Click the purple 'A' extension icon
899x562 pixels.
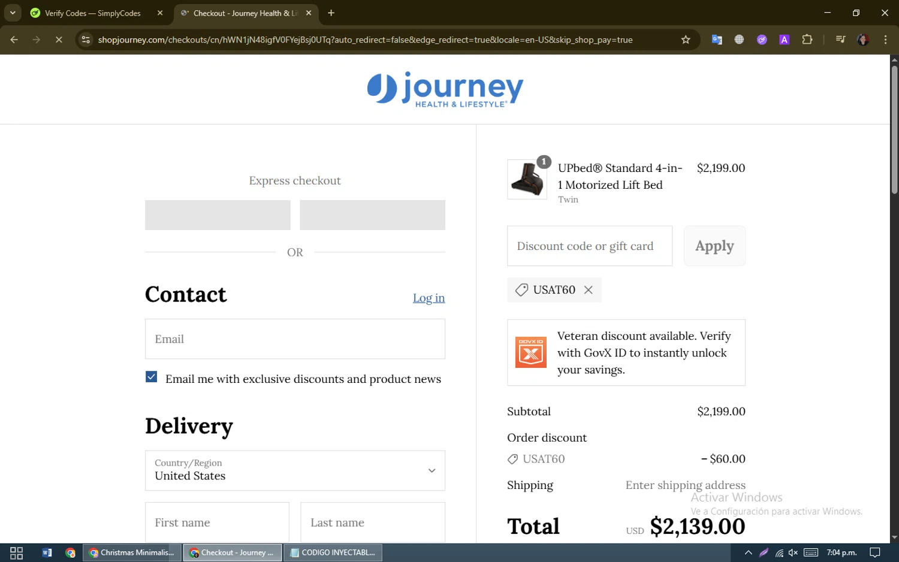784,40
